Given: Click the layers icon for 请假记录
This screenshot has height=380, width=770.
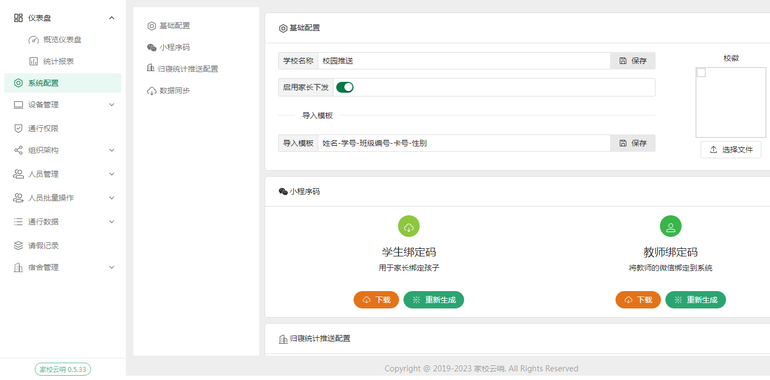Looking at the screenshot, I should click(x=18, y=246).
